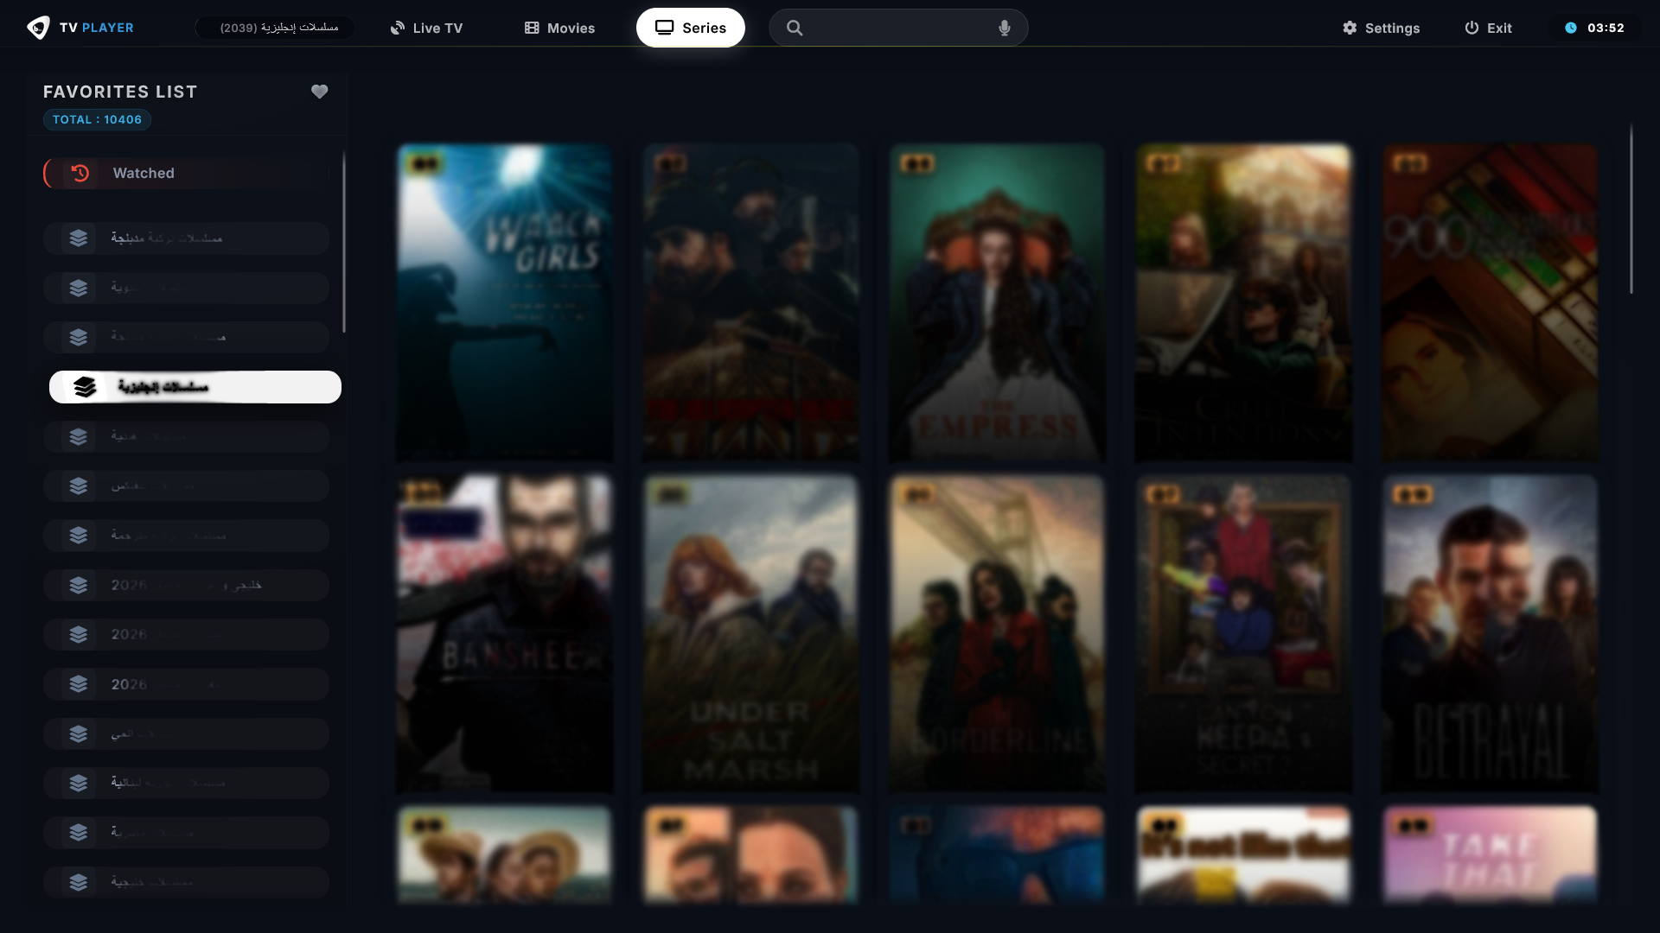Select the Live TV icon
The height and width of the screenshot is (933, 1660).
397,28
